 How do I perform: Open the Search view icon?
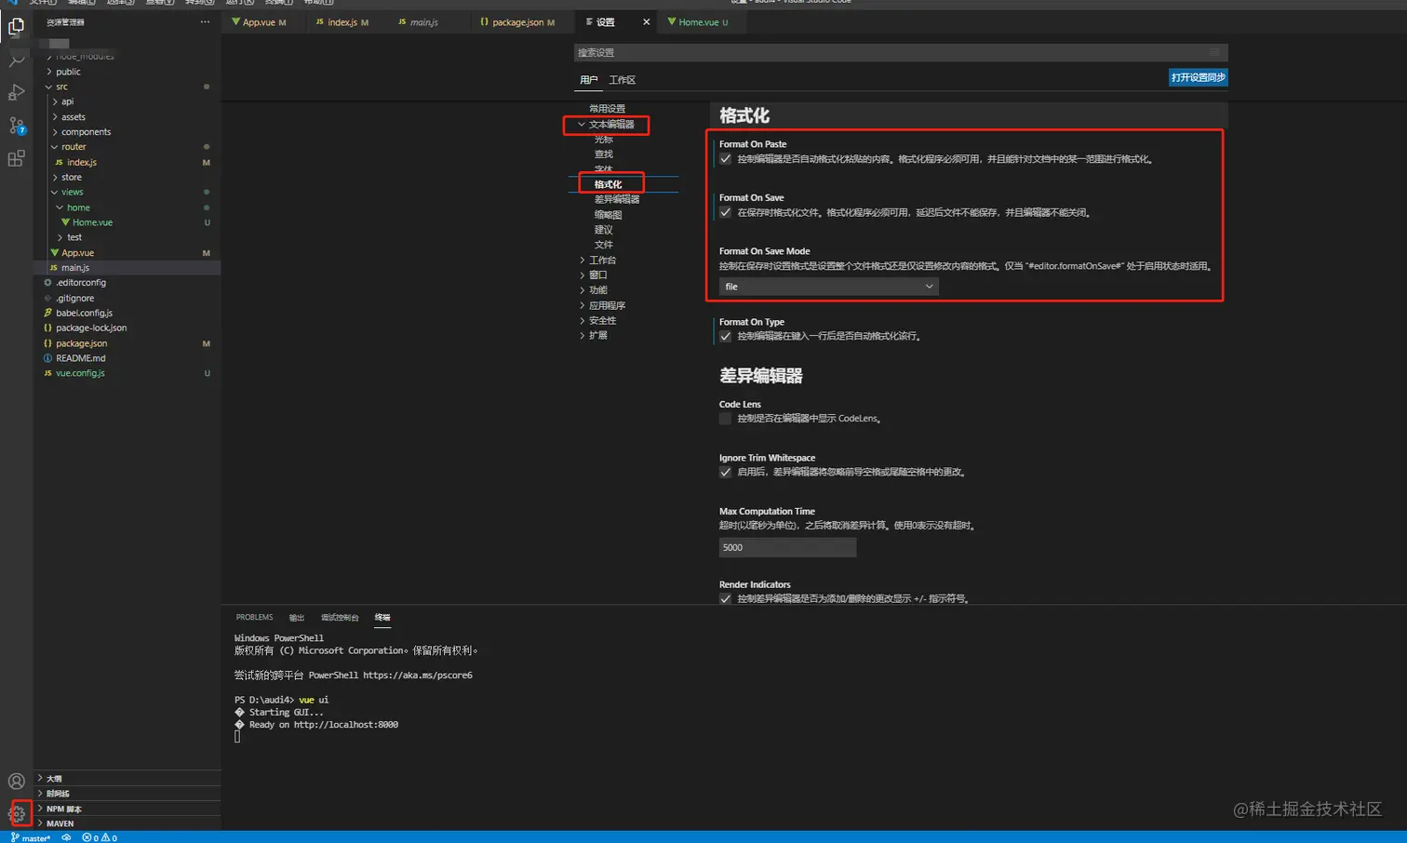[x=16, y=60]
